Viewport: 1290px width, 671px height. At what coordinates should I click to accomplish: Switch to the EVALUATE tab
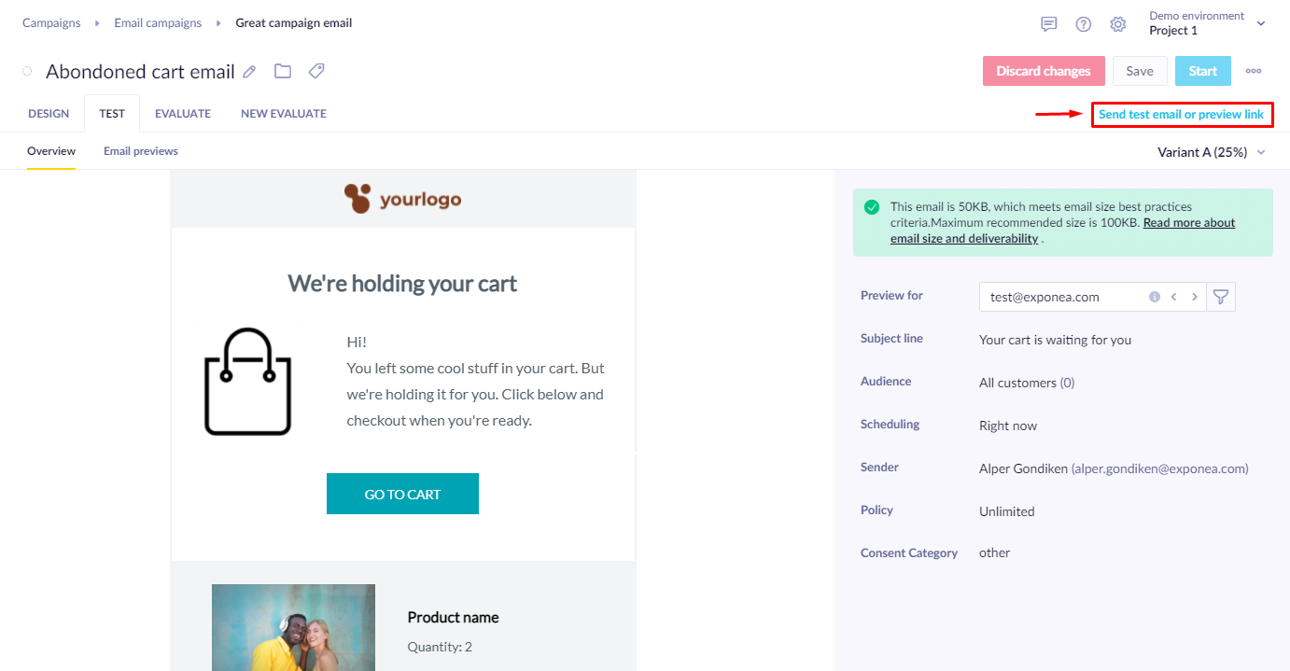tap(183, 114)
